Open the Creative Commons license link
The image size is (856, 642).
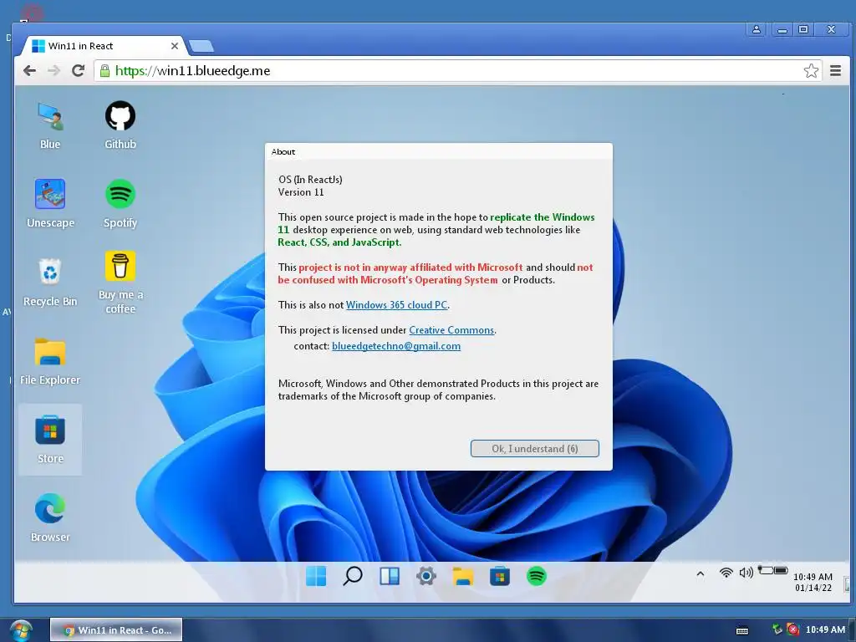(451, 330)
